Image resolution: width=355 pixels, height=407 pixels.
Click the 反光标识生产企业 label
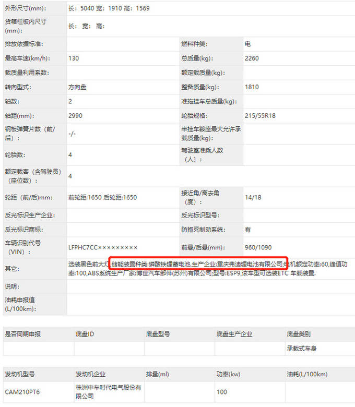pos(30,215)
